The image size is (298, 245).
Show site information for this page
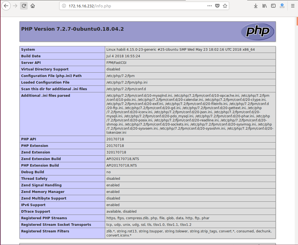(64, 6)
